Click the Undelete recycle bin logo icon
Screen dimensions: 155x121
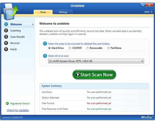pyautogui.click(x=10, y=11)
